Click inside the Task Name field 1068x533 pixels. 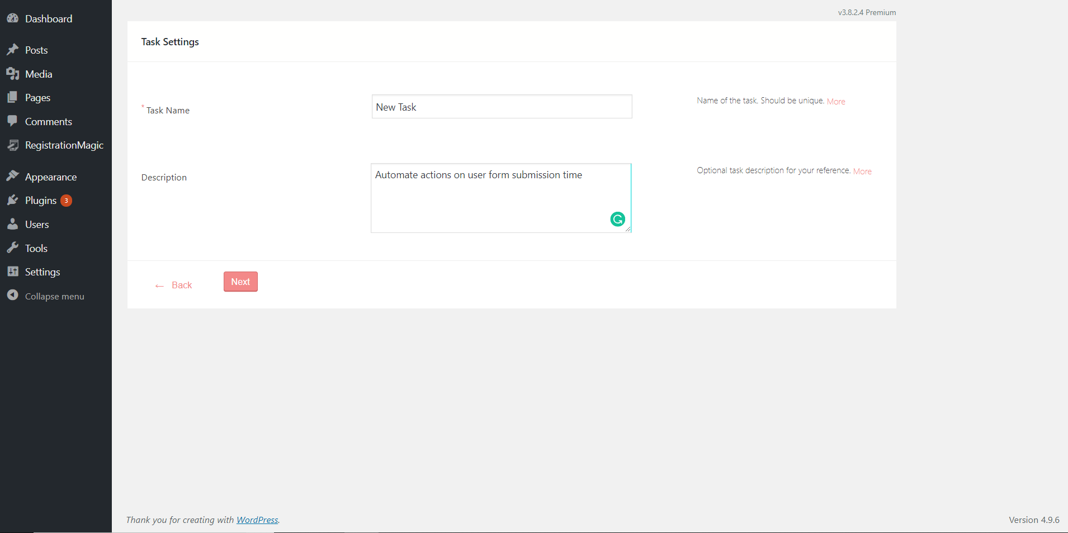501,107
